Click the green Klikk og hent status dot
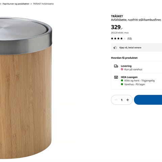The height and width of the screenshot is (162, 162). pos(122,80)
